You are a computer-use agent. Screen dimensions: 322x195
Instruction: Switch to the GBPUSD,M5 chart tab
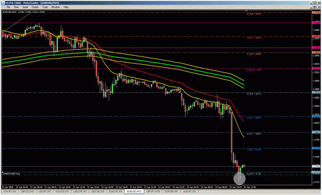27,191
